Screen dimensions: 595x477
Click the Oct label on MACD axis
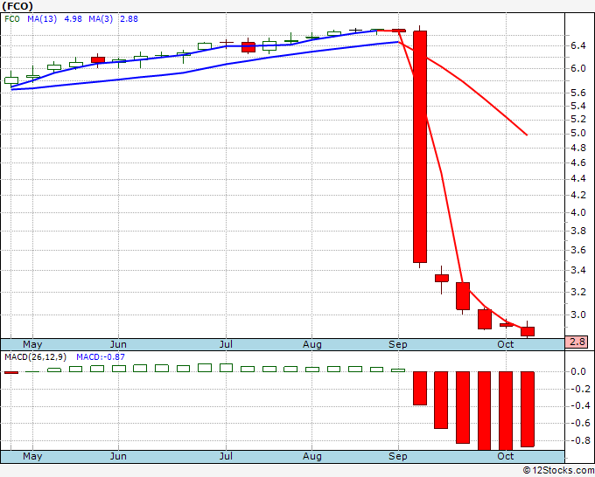click(x=506, y=456)
